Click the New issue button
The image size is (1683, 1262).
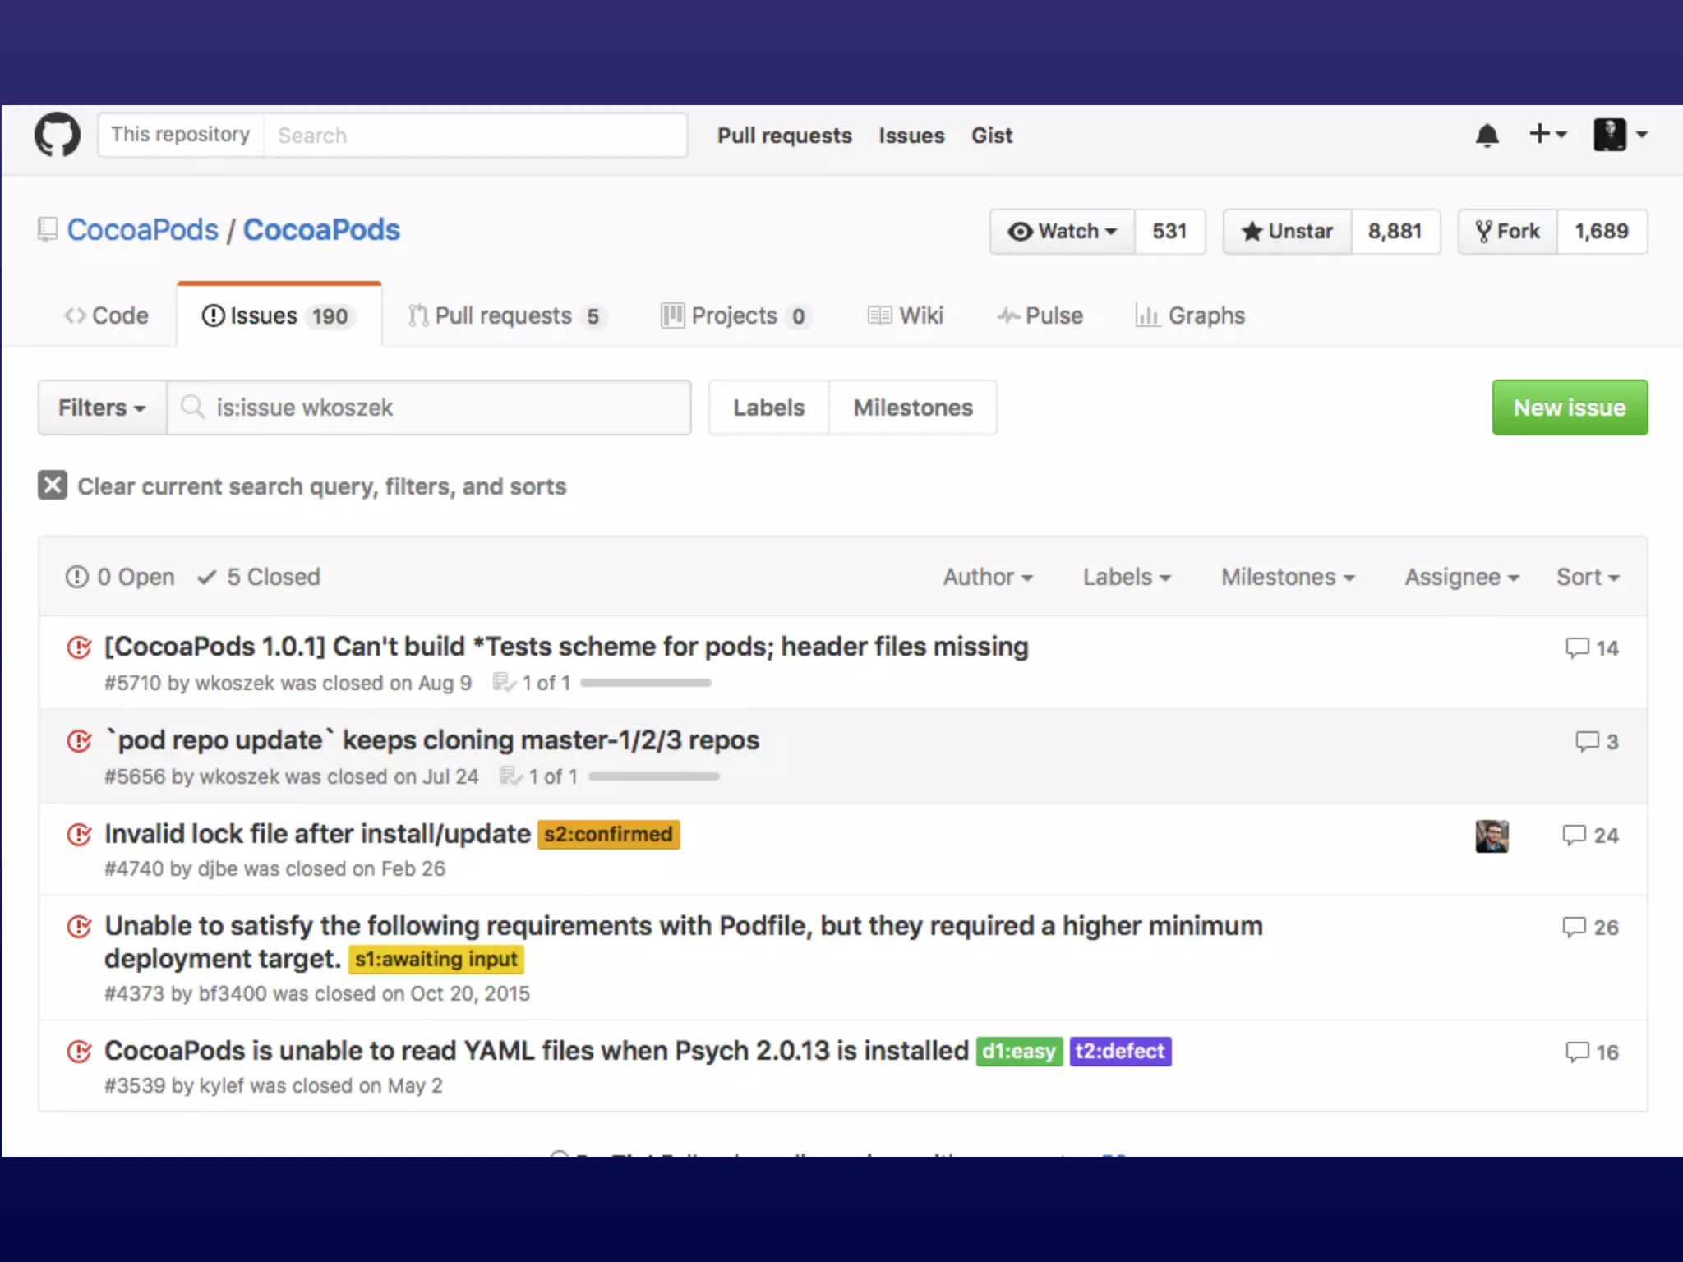click(1569, 408)
